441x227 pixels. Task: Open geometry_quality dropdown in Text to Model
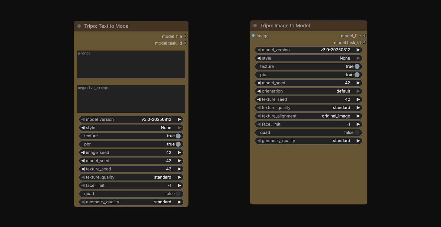click(131, 202)
